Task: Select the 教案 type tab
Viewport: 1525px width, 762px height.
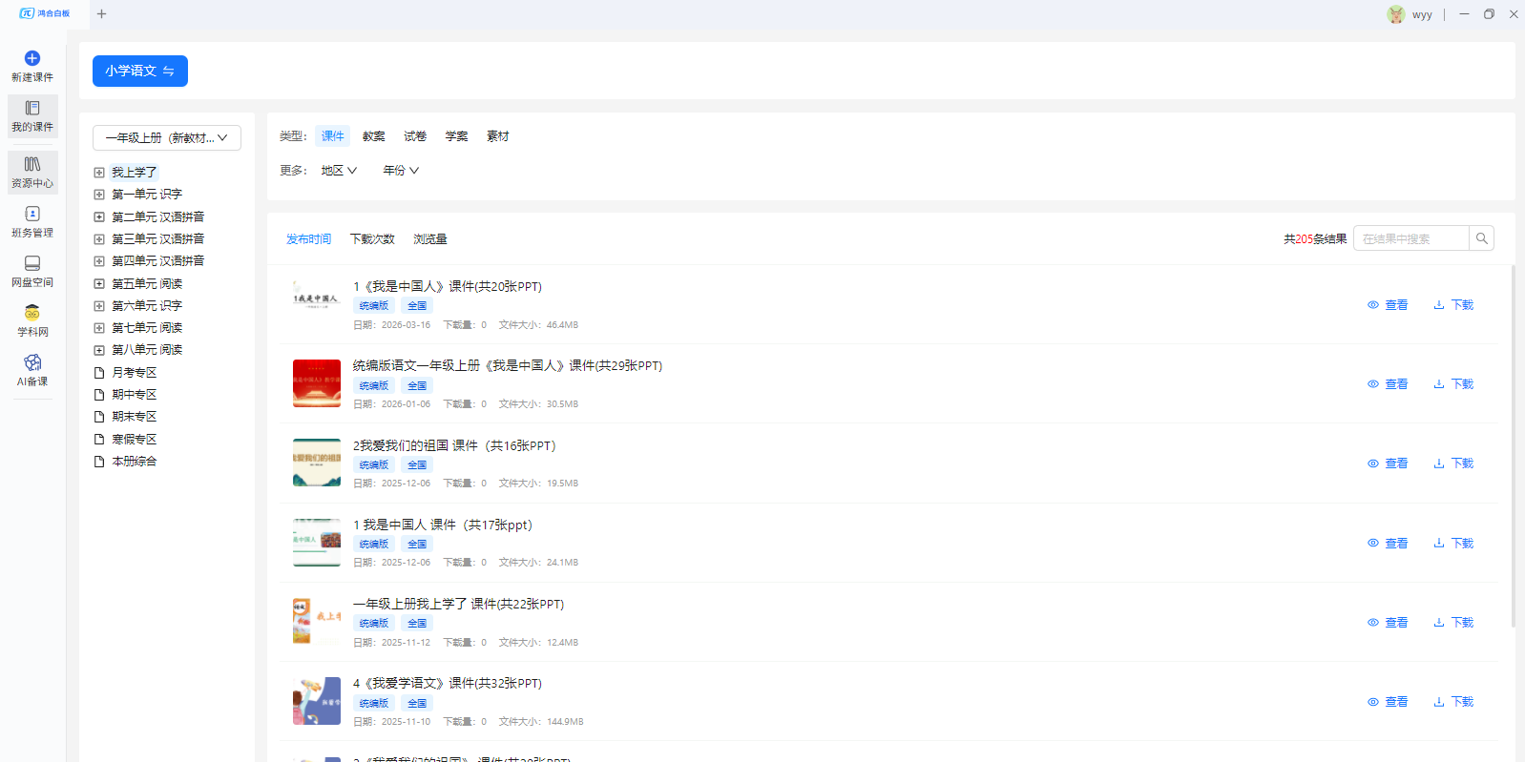Action: (x=373, y=136)
